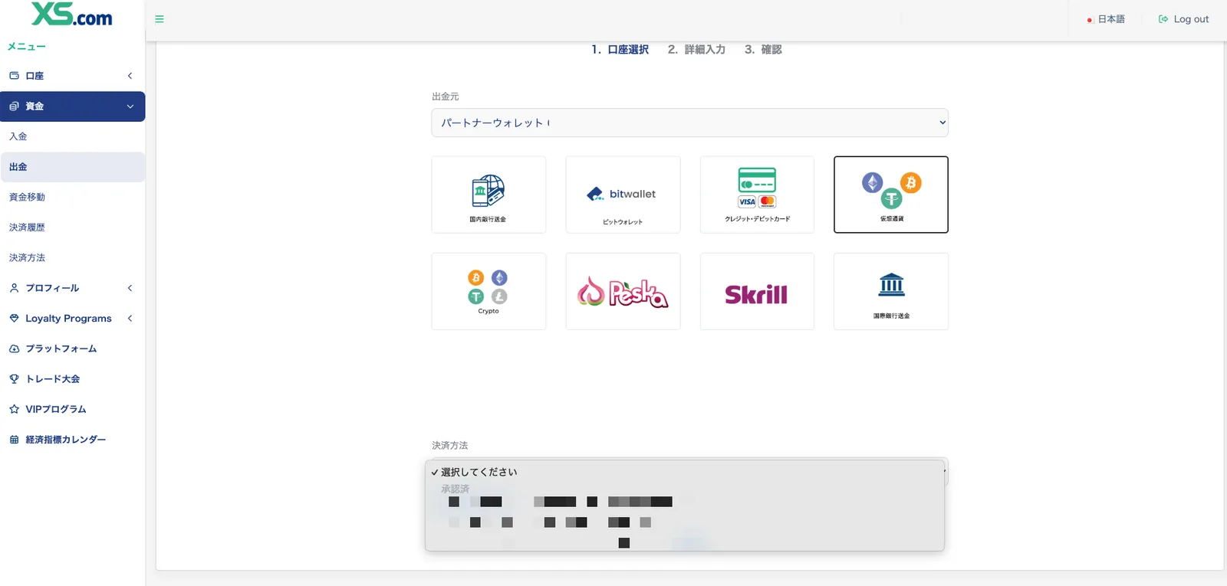Screen dimensions: 1227x586
Task: Click the Japan flag language icon
Action: (x=1090, y=20)
